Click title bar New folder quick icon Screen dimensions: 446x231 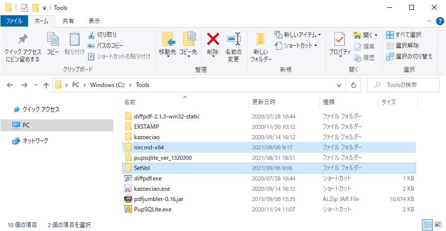[x=35, y=8]
